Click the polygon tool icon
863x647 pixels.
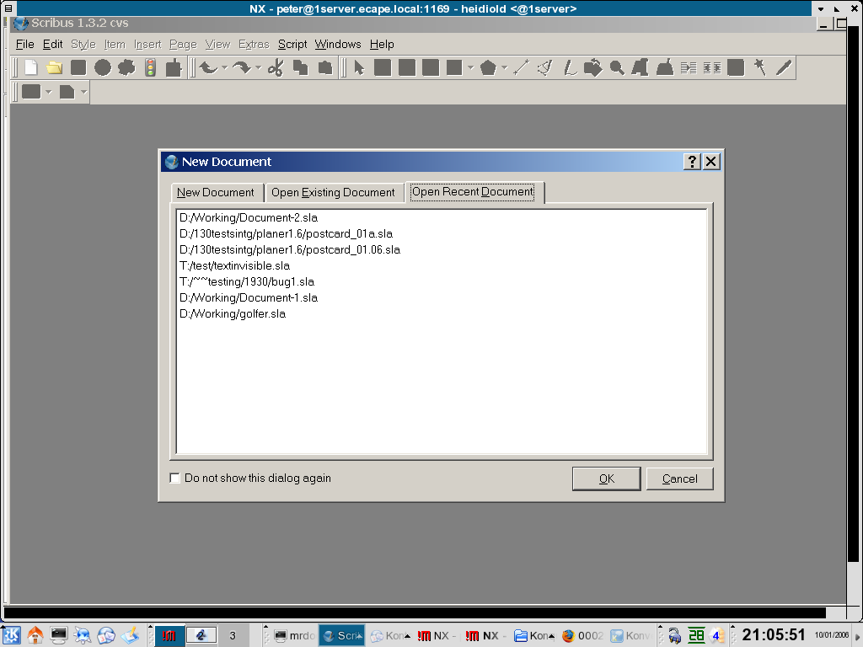(x=487, y=68)
